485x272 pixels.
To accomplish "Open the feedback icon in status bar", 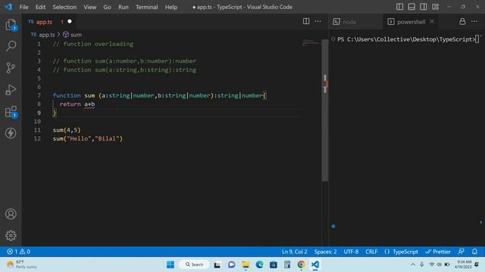I will tap(462, 252).
